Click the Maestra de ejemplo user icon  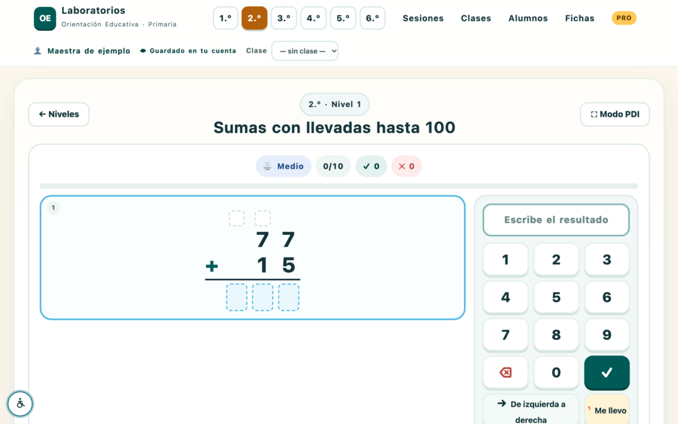pos(38,51)
